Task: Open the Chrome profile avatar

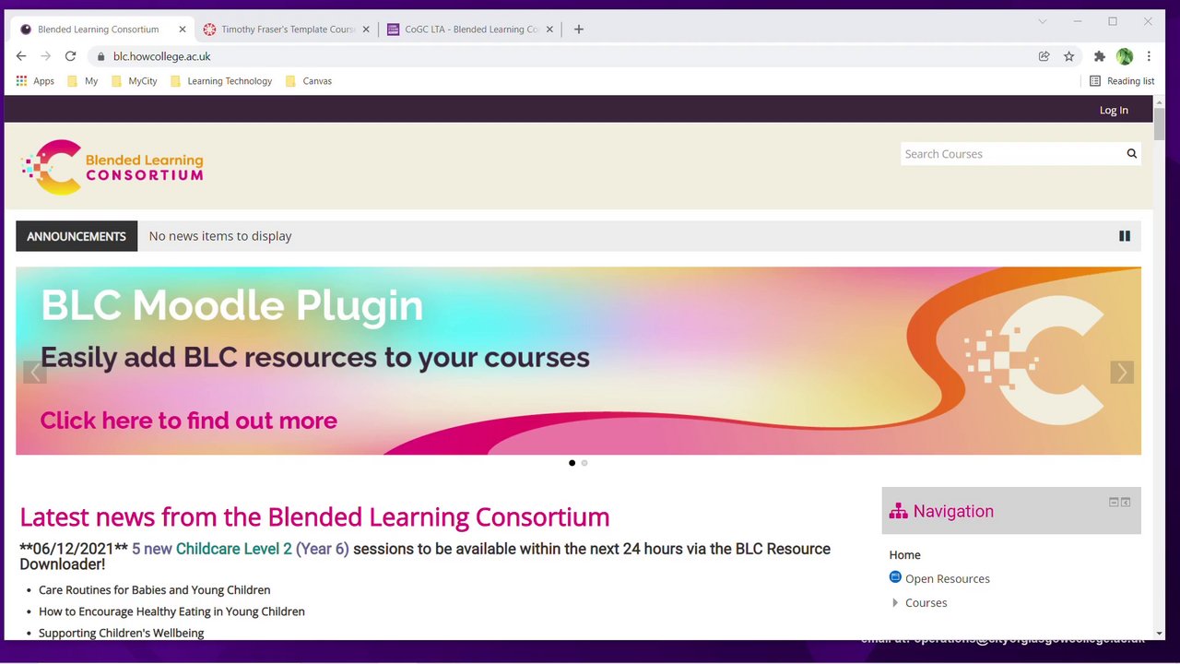Action: (x=1124, y=56)
